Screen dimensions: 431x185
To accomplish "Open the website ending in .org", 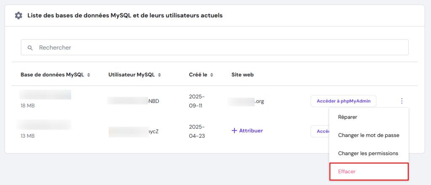I will click(247, 101).
